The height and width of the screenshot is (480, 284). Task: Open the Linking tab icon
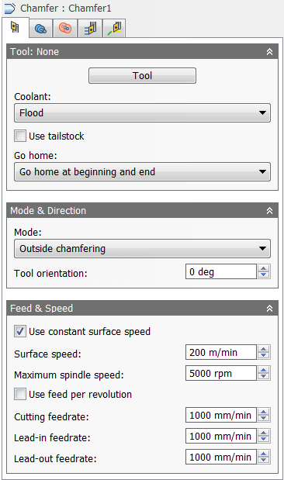click(x=114, y=29)
